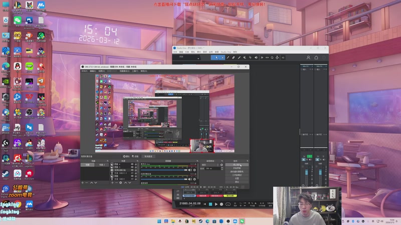The image size is (401, 225).
Task: Open settings gear of second OBS mixer channel
Action: click(194, 179)
